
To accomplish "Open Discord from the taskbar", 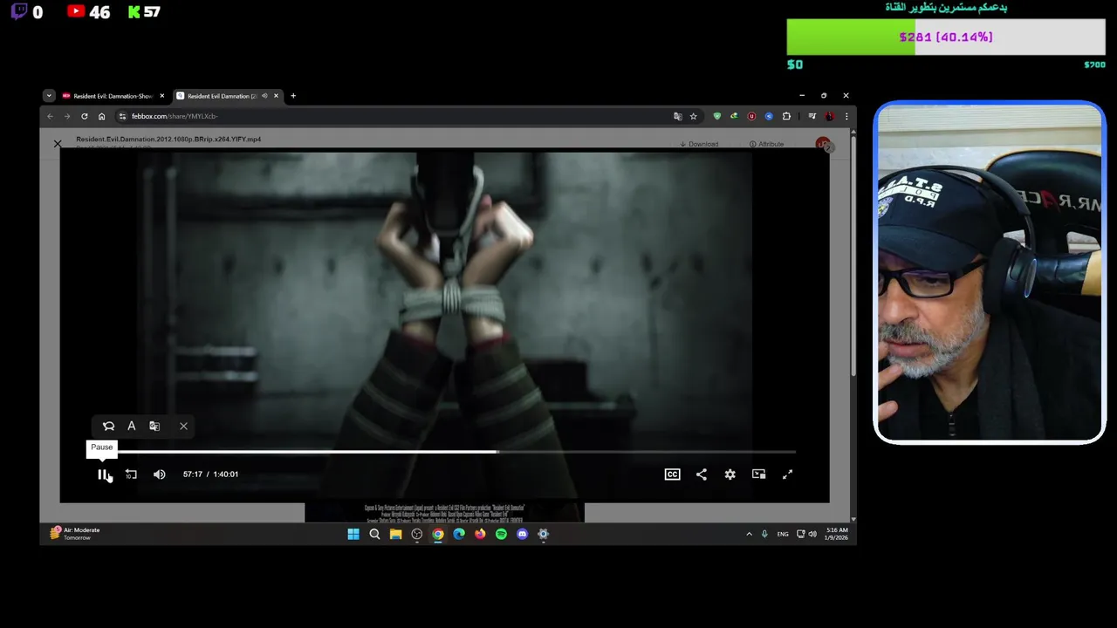I will point(522,534).
